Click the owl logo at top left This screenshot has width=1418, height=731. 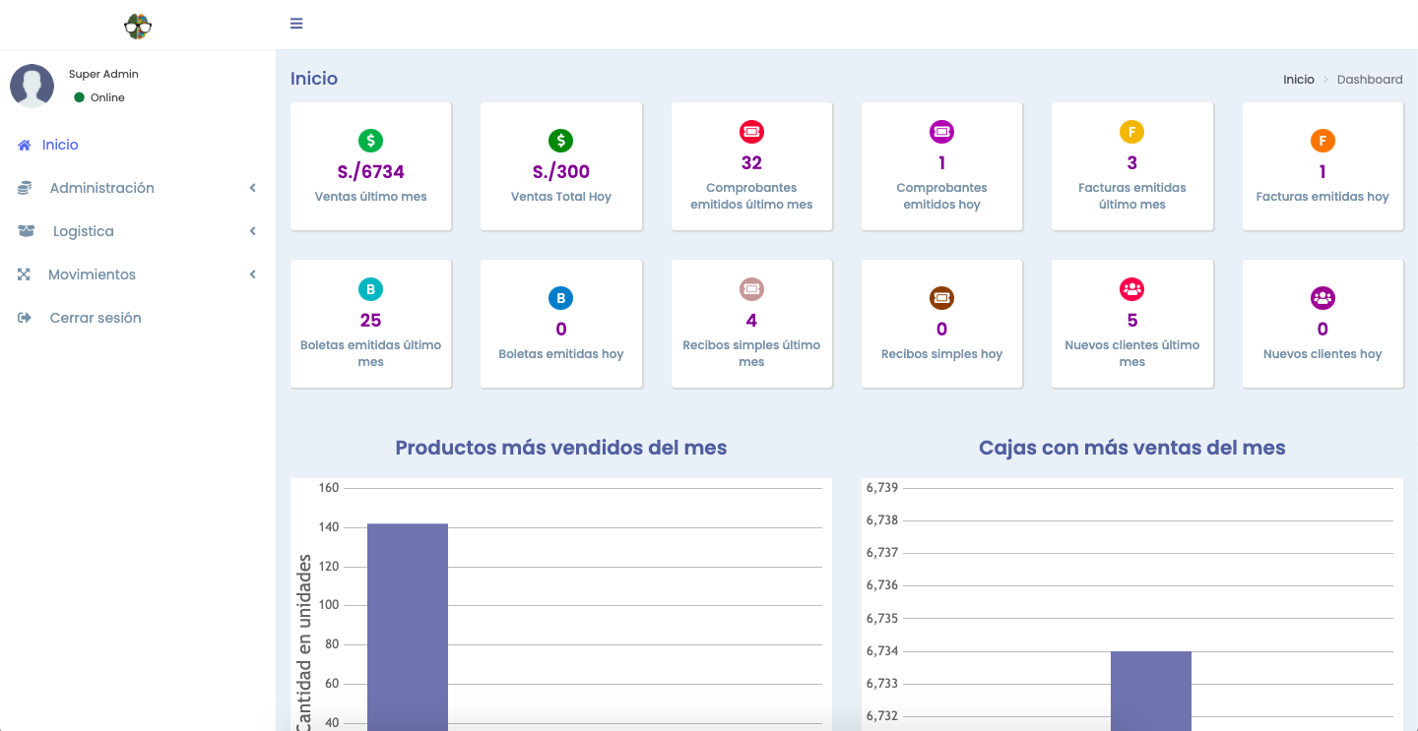138,26
